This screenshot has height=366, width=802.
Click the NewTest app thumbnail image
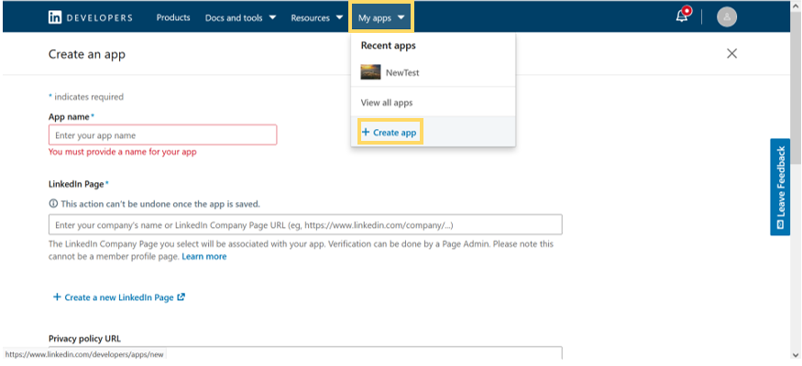[370, 72]
